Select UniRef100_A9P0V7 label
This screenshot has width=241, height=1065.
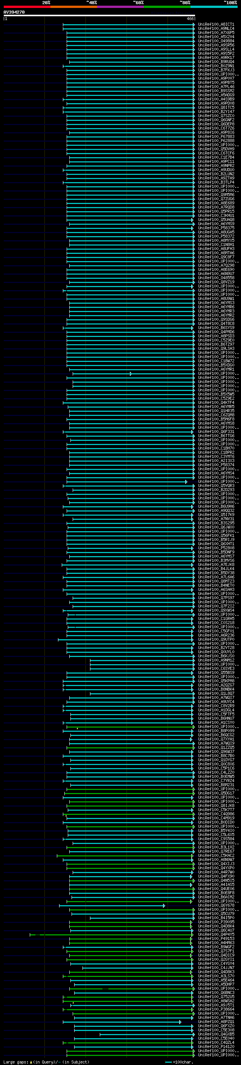click(216, 78)
